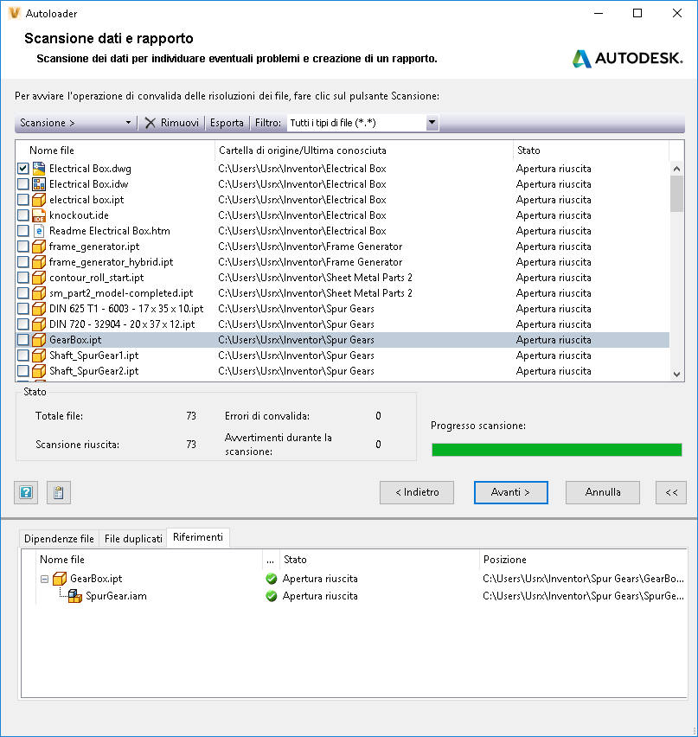The height and width of the screenshot is (737, 698).
Task: Select the SpurGear.iam tree item
Action: pos(116,596)
